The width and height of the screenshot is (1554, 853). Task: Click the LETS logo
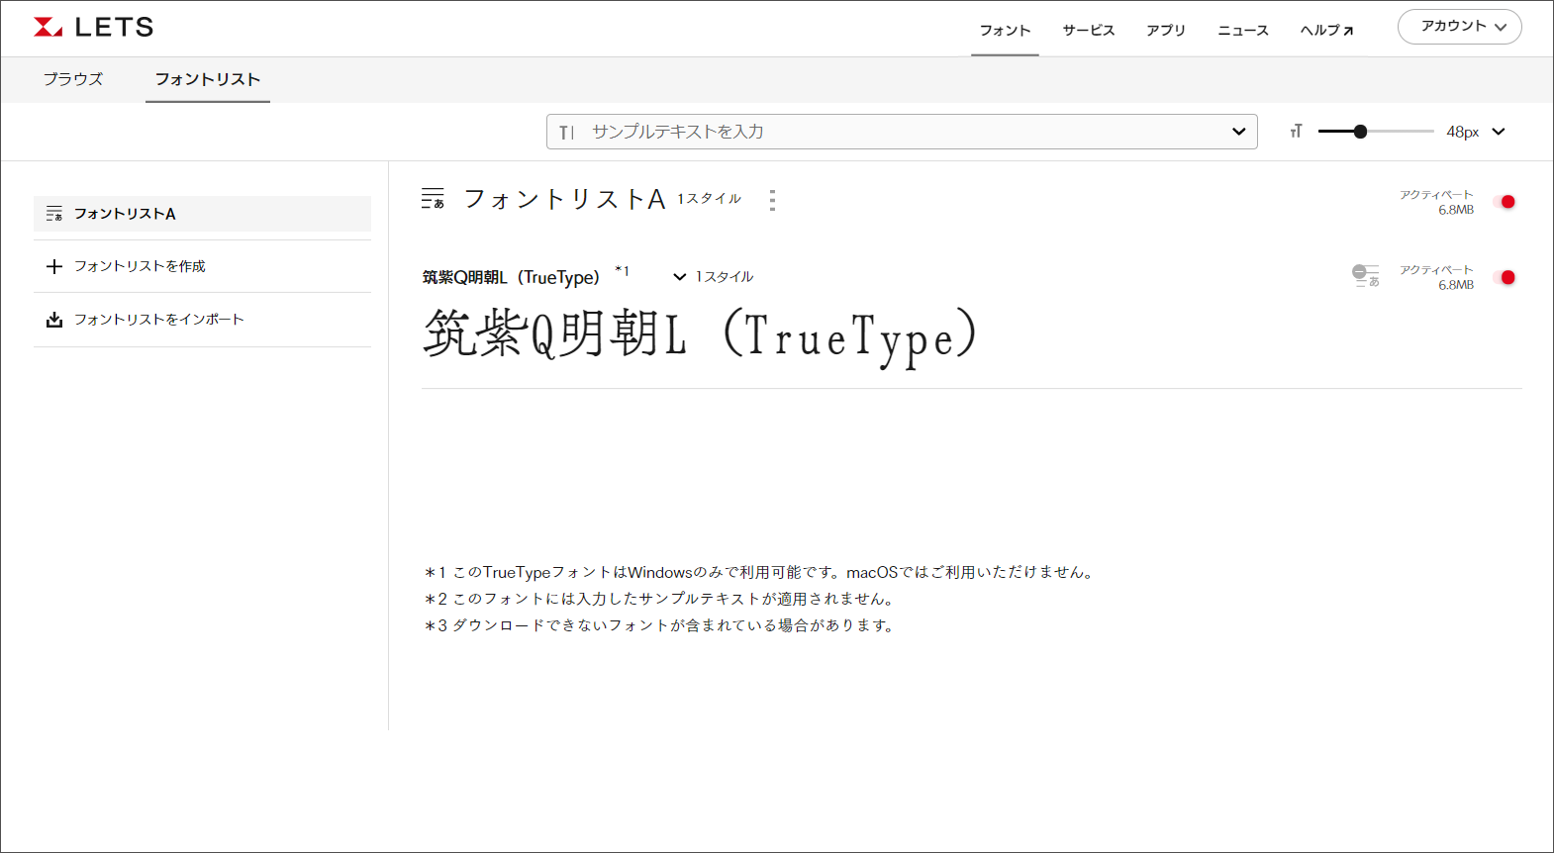coord(94,28)
